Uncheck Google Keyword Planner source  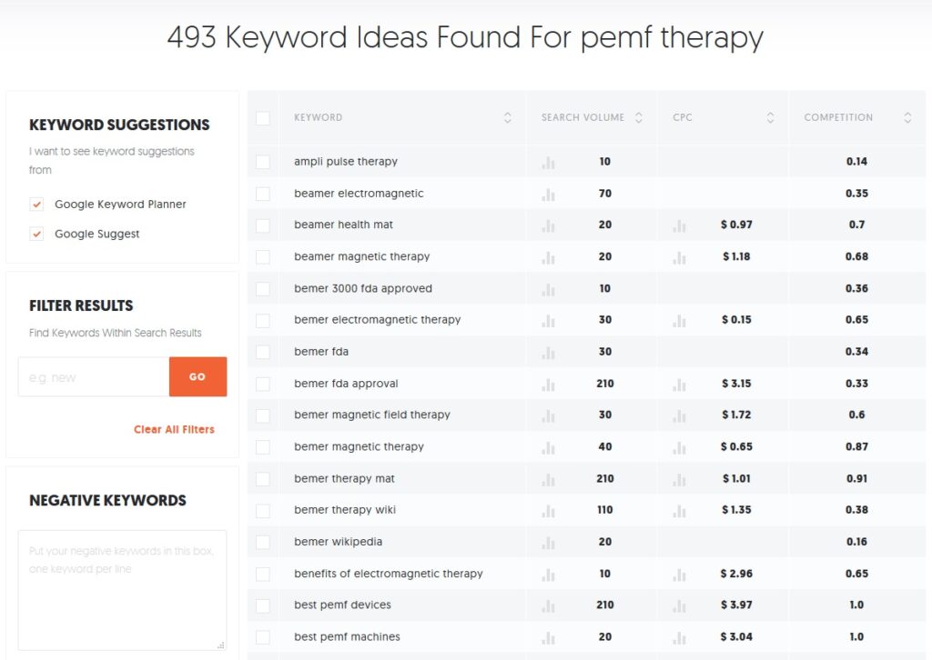point(36,205)
